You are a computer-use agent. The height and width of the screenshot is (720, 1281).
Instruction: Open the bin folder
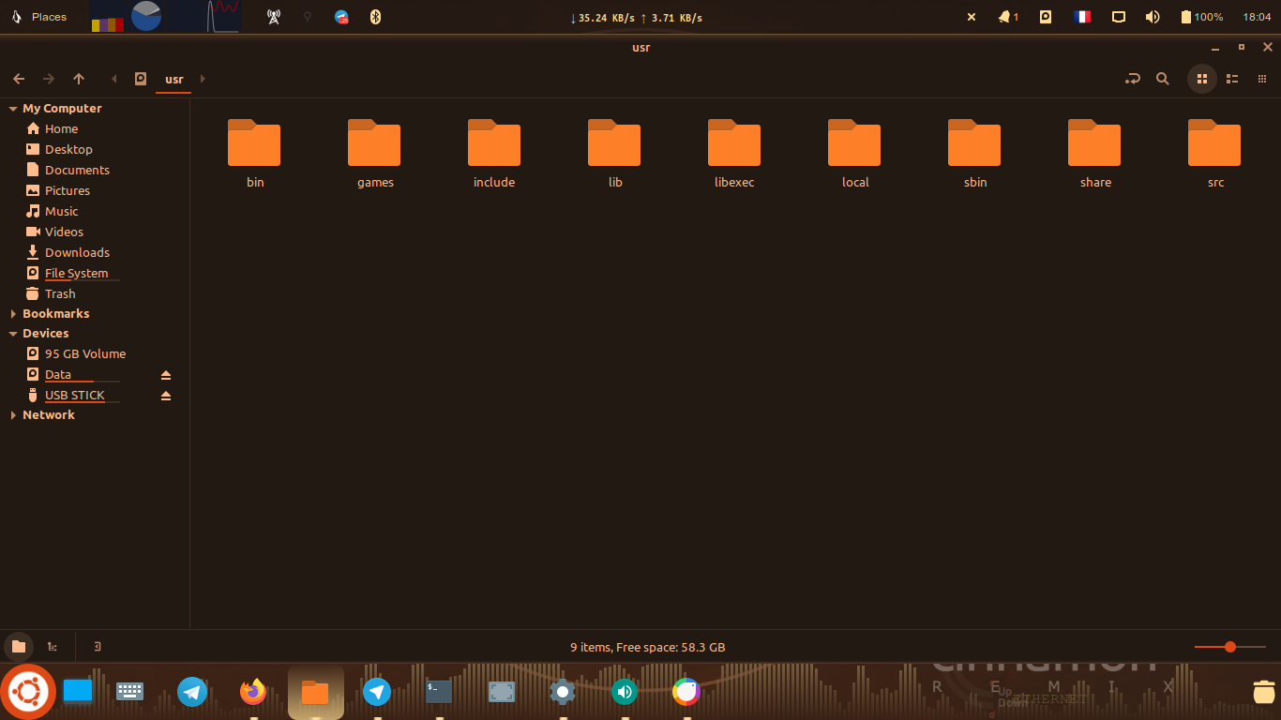click(255, 153)
